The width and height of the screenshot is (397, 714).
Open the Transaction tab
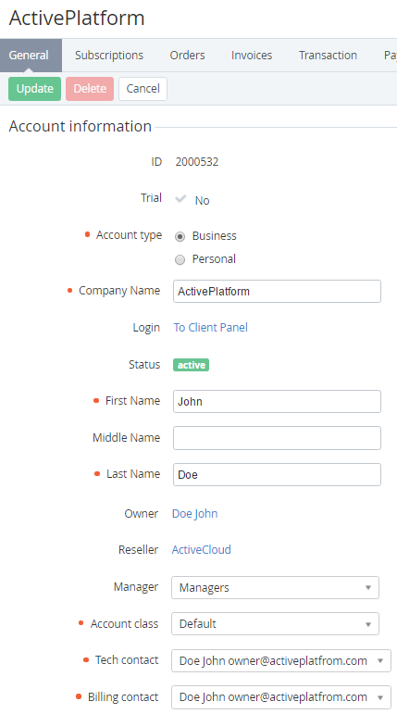pos(328,55)
